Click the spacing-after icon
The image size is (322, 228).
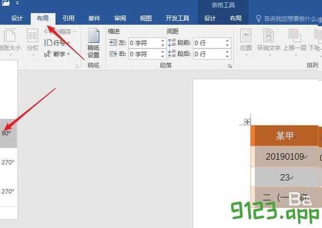tap(172, 53)
